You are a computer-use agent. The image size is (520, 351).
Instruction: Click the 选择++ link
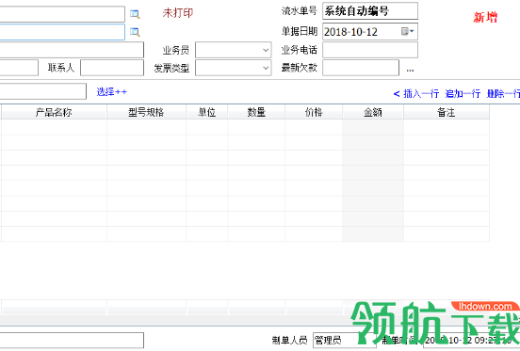click(x=111, y=91)
